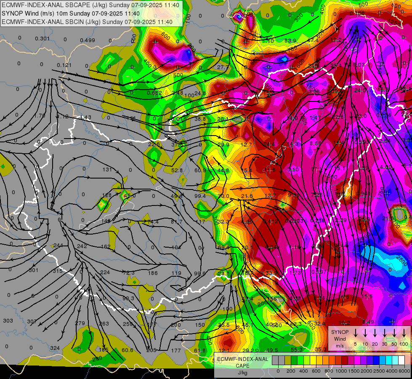The height and width of the screenshot is (379, 412).
Task: Click the 30 m/s wind arrow in SYNOP legend
Action: 385,333
